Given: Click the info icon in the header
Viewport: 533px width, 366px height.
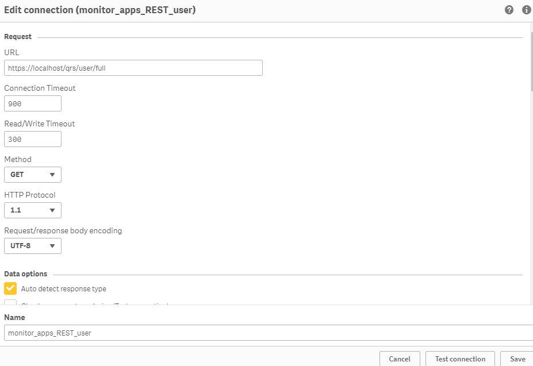Looking at the screenshot, I should [526, 10].
